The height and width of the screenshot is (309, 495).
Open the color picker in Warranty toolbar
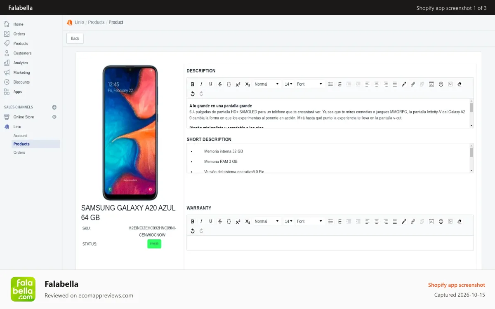tap(404, 221)
